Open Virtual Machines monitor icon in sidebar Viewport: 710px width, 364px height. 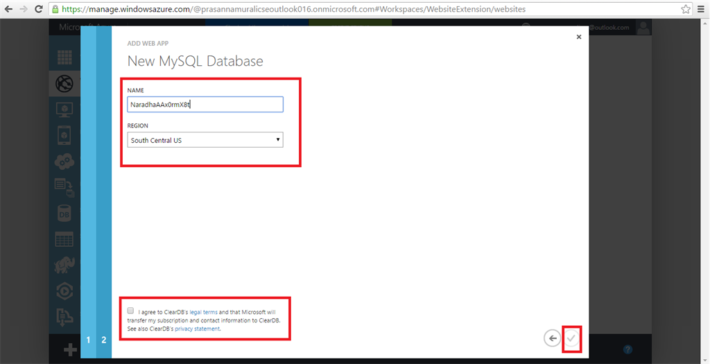click(64, 110)
